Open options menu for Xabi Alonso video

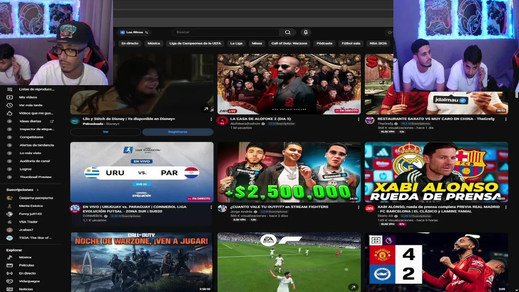tap(506, 207)
